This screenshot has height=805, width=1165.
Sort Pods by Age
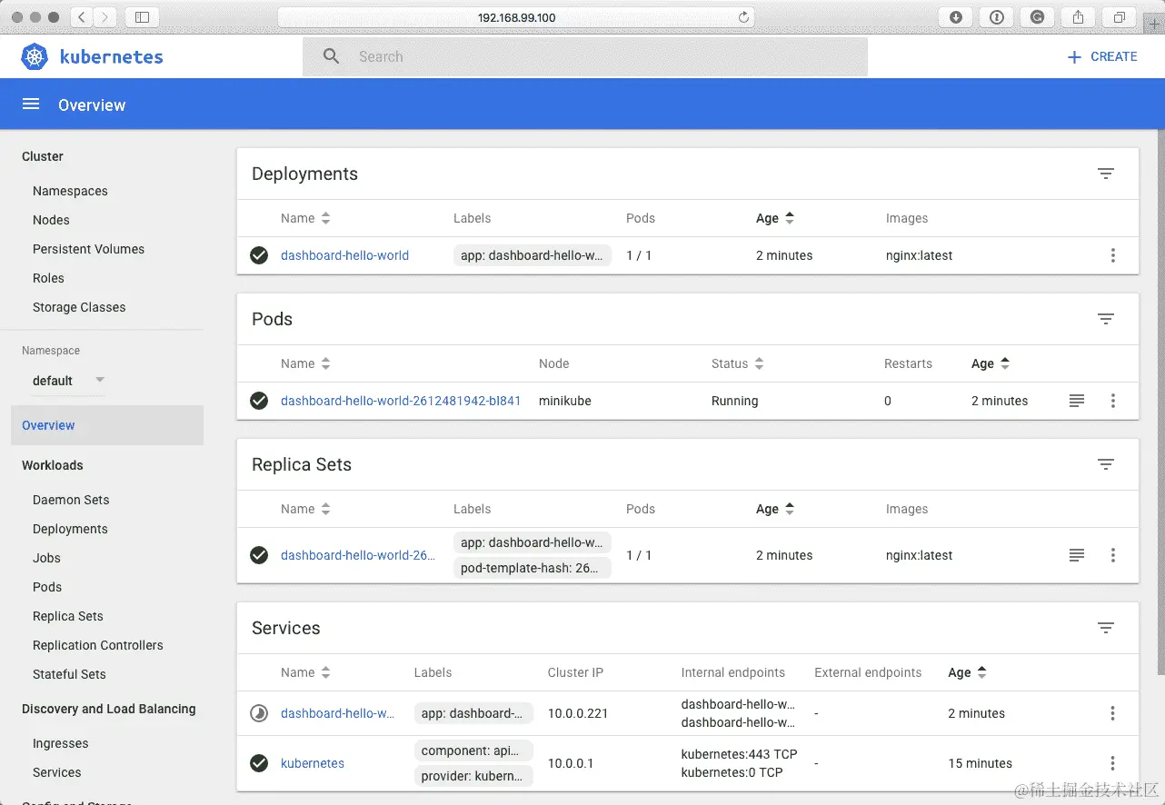991,363
